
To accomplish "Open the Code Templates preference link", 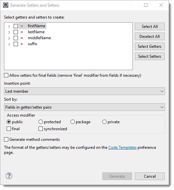I will coord(123,147).
